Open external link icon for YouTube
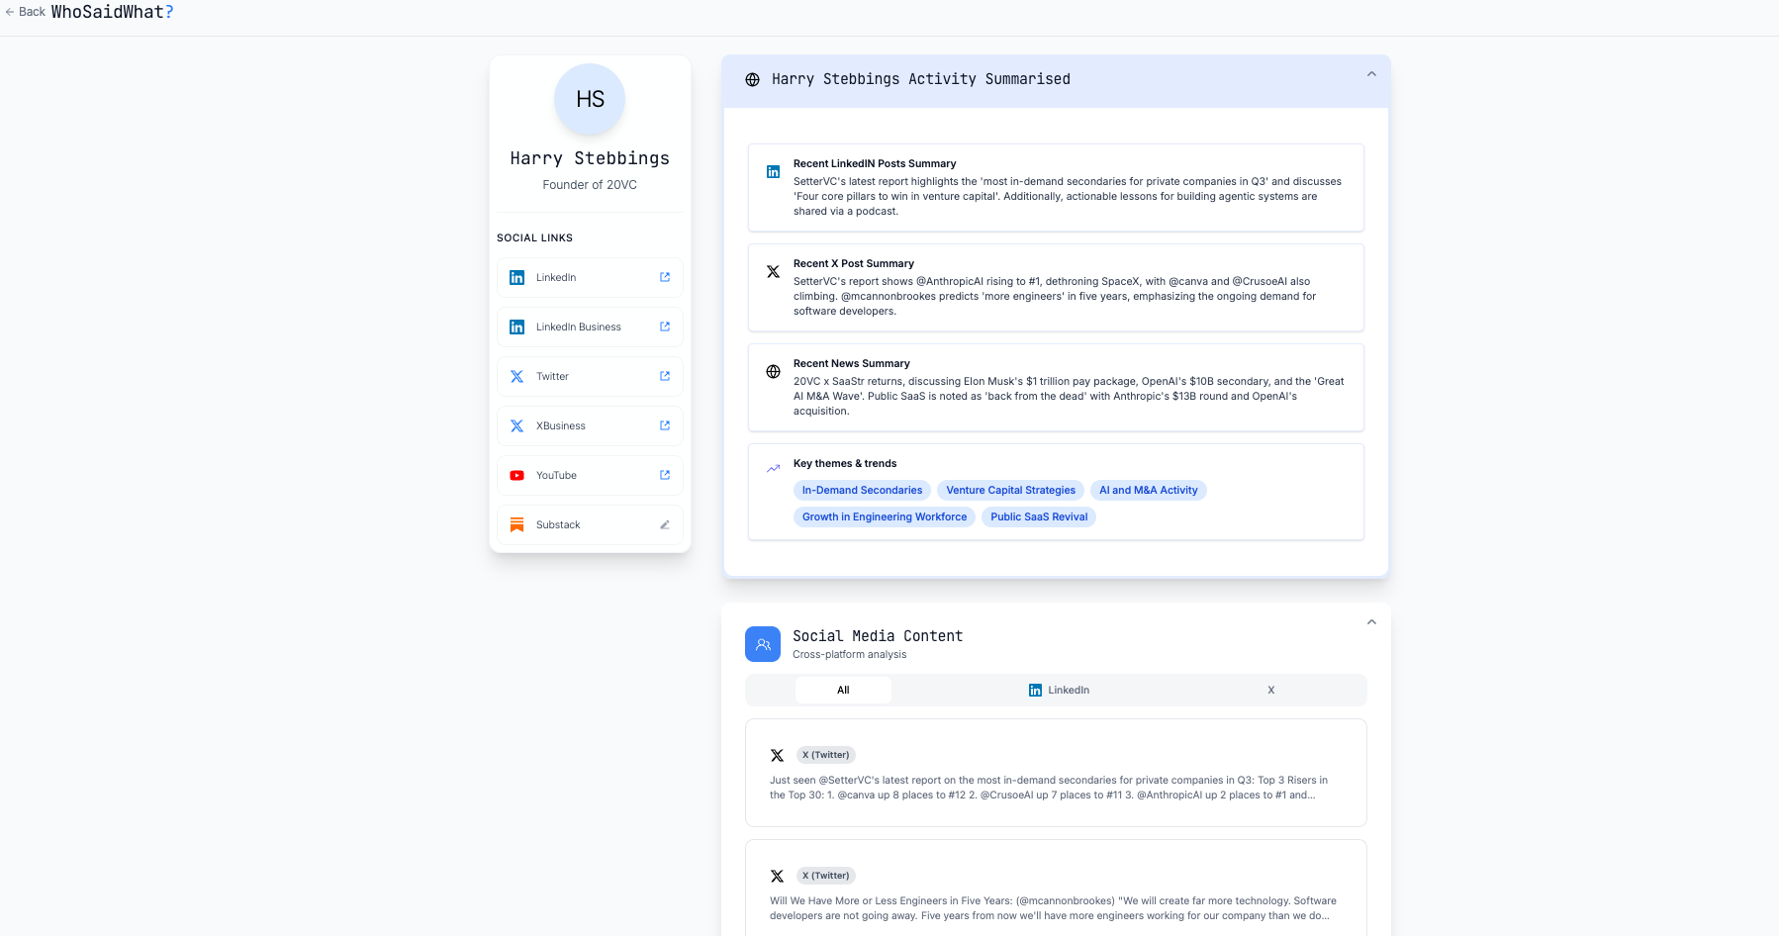1779x936 pixels. pos(665,475)
